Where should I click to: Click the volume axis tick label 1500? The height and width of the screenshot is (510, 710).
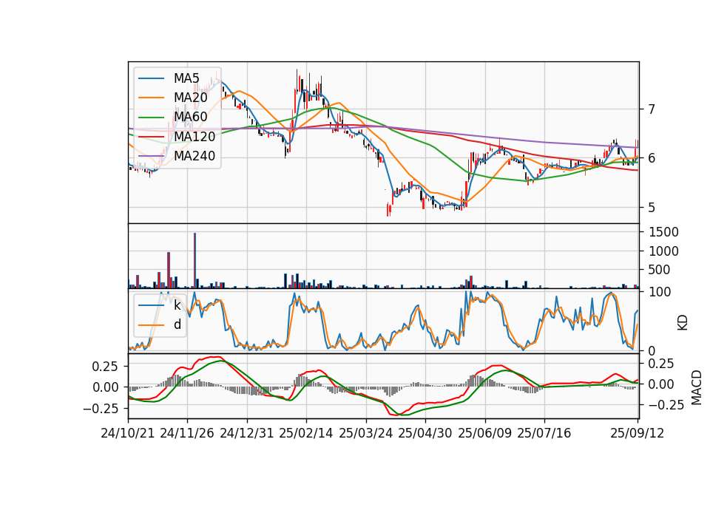click(x=663, y=232)
